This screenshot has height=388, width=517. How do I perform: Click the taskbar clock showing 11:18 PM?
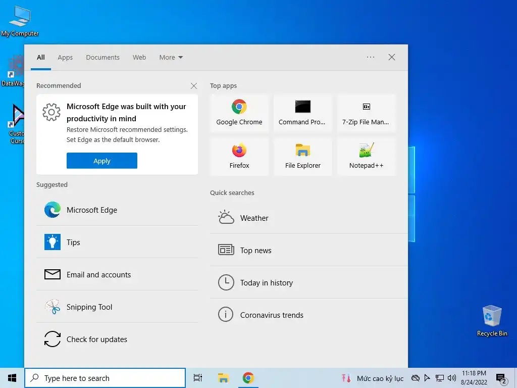474,378
